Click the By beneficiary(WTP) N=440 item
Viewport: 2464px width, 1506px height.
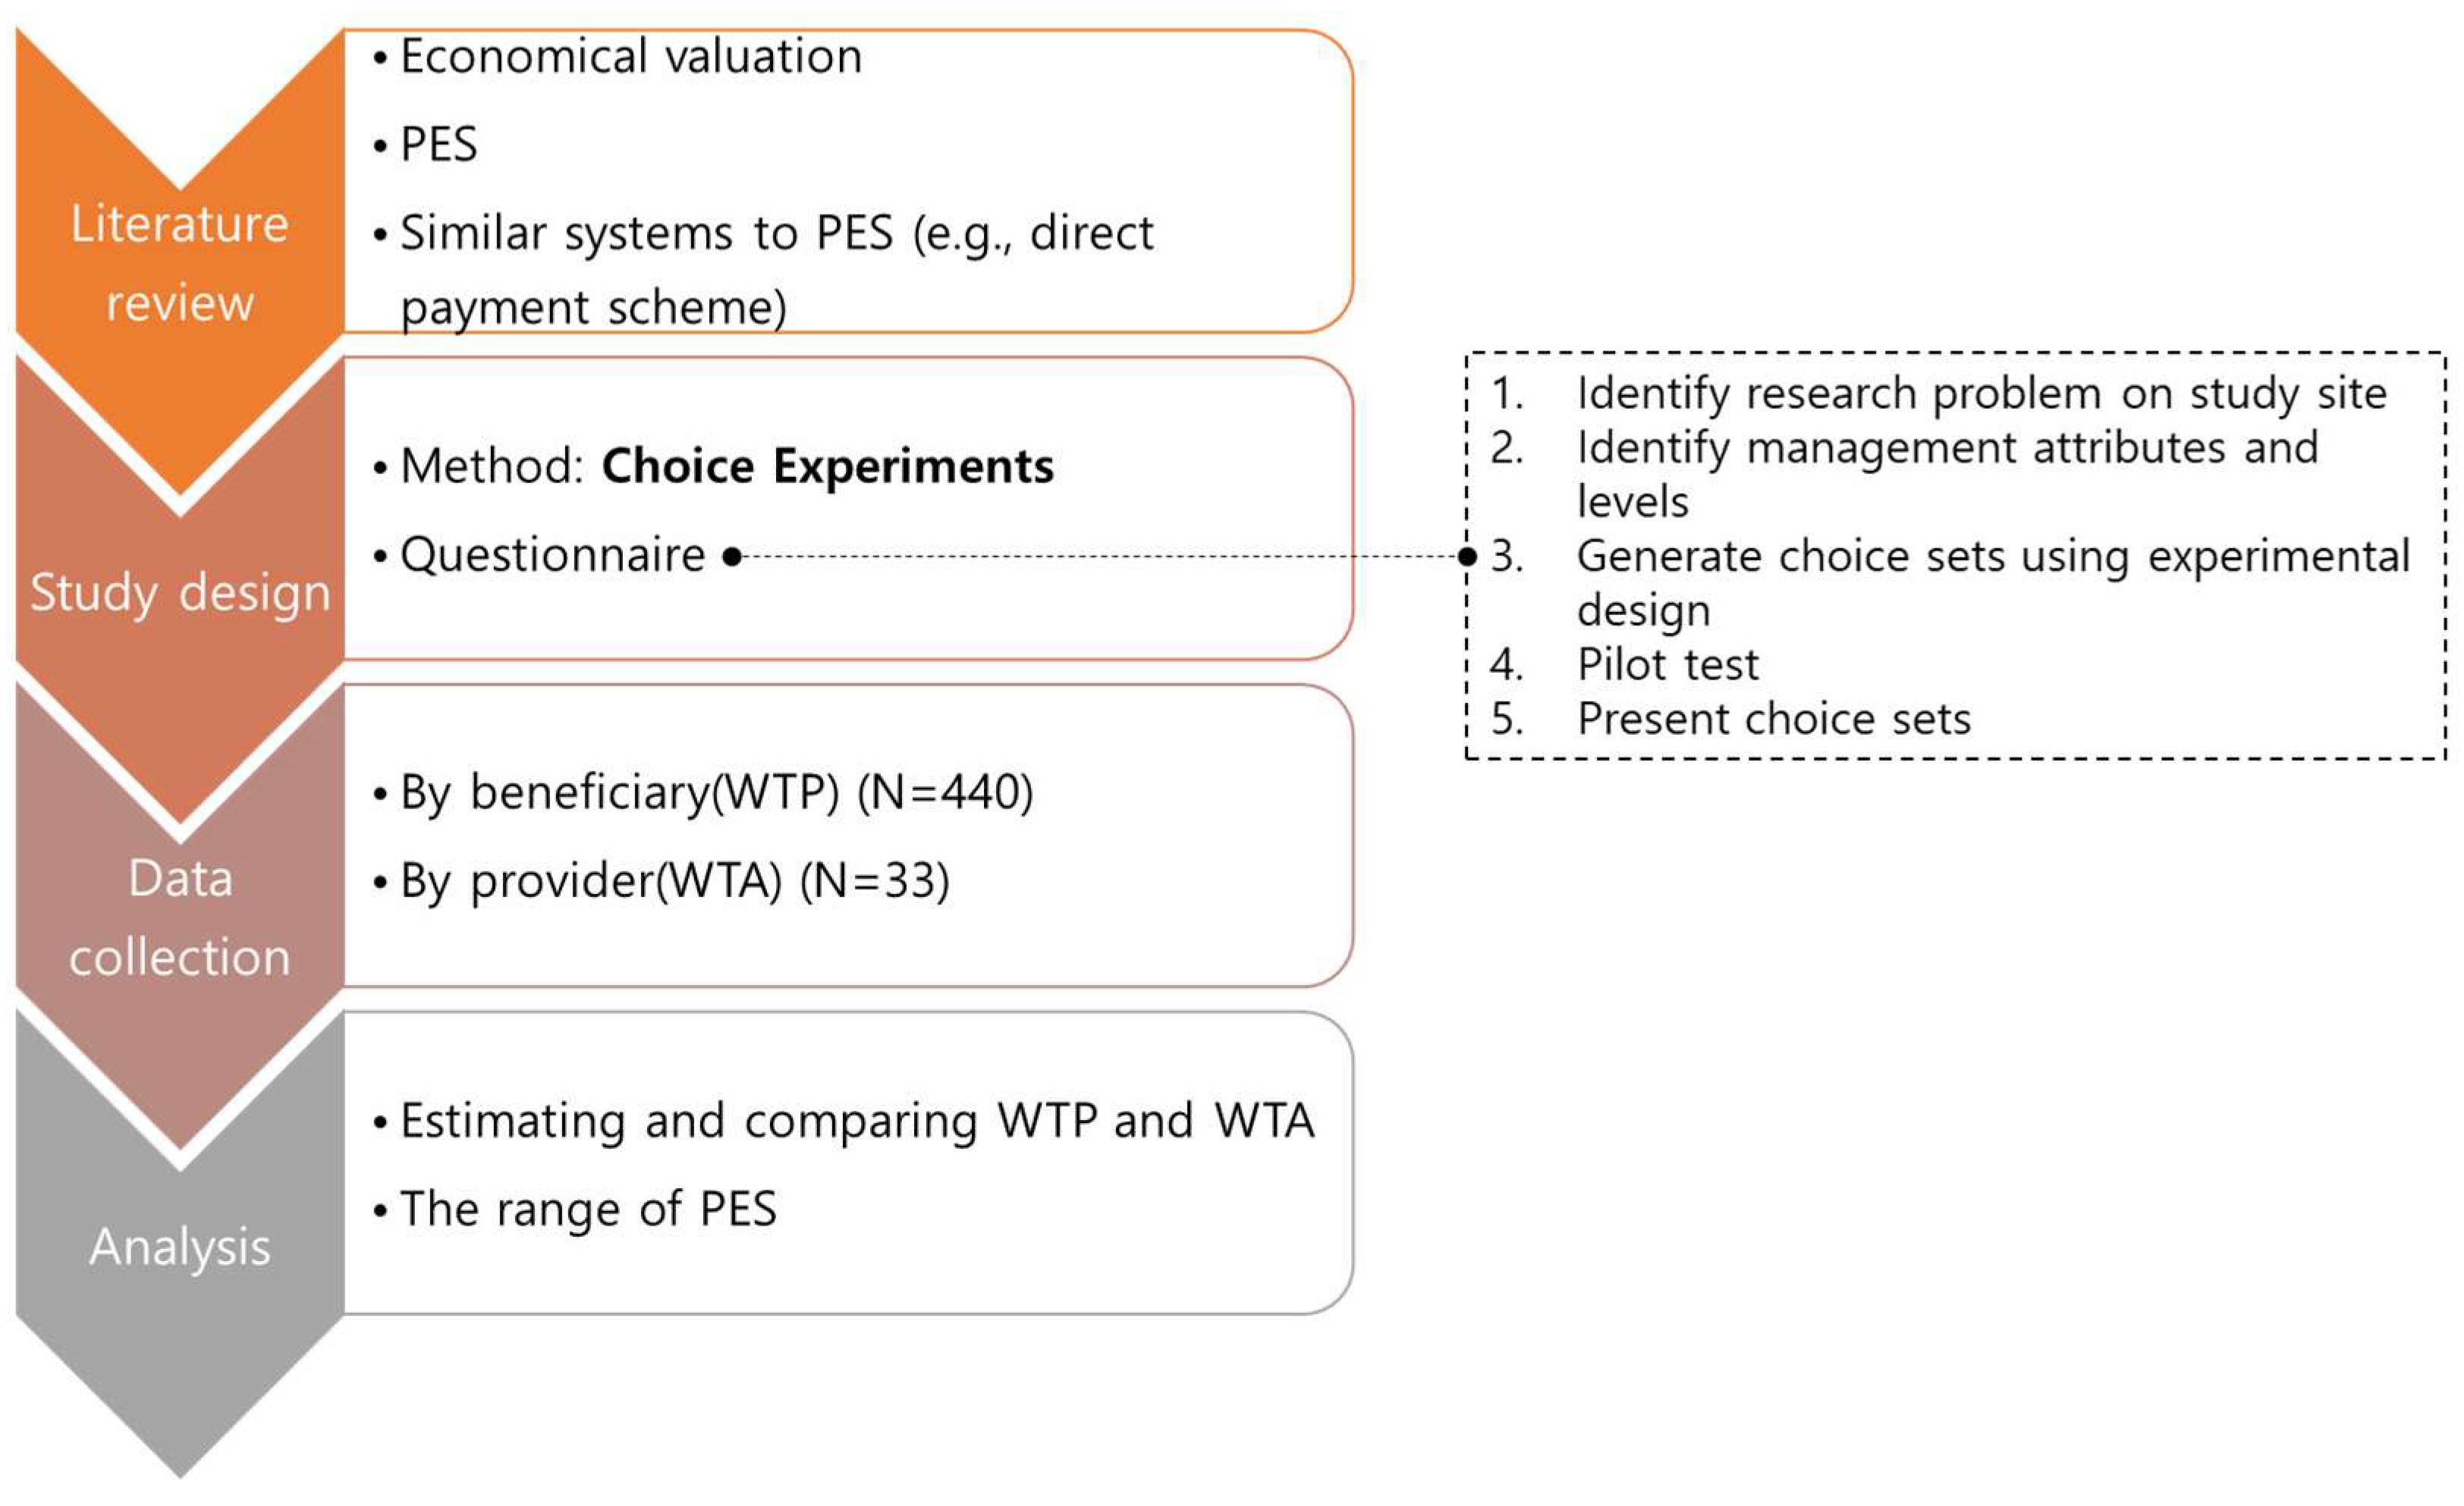tap(716, 793)
